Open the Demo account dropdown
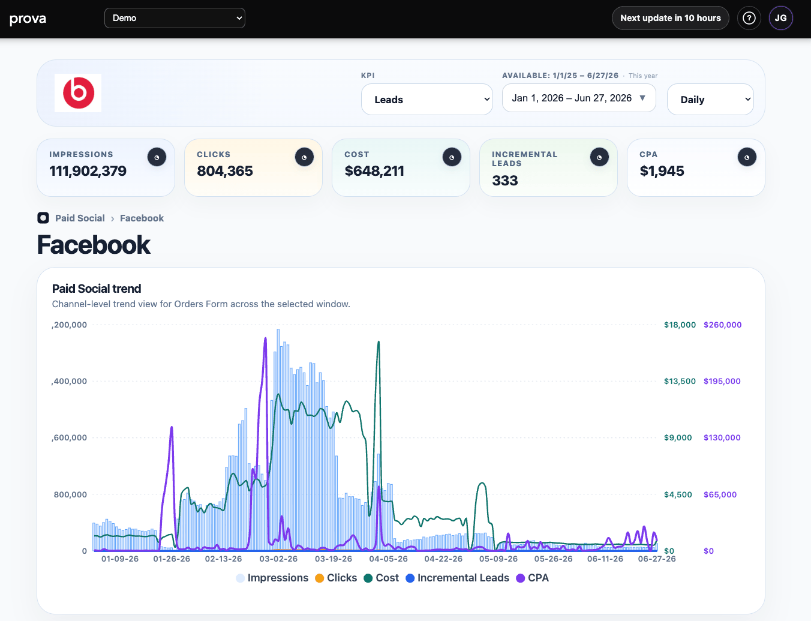Screen dimensions: 811x621 (x=175, y=18)
